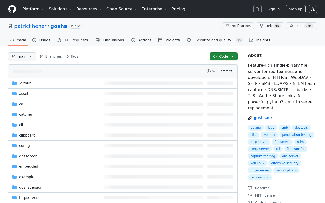Click the Pricing link
This screenshot has width=325, height=203.
tap(178, 9)
